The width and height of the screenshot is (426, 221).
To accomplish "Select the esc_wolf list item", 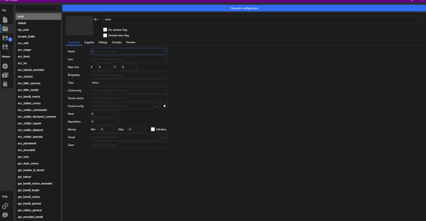I will pos(38,43).
